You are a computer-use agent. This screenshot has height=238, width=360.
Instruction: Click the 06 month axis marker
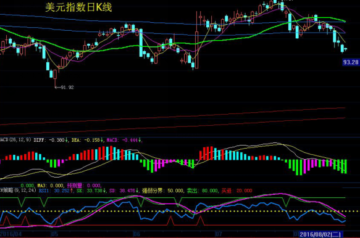point(136,234)
